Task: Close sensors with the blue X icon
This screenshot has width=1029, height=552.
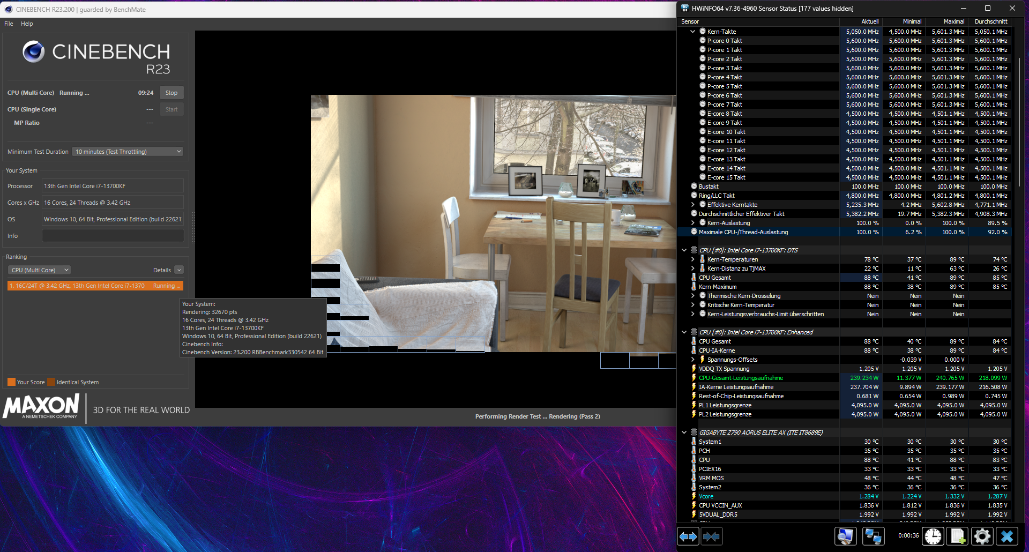Action: click(1008, 536)
